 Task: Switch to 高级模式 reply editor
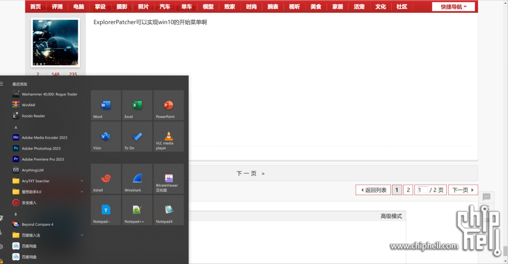[391, 216]
